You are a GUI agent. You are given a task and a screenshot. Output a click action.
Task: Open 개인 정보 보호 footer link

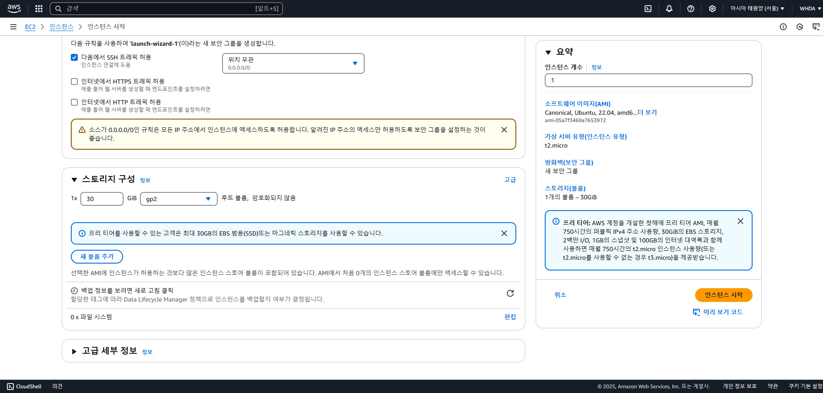click(x=740, y=387)
